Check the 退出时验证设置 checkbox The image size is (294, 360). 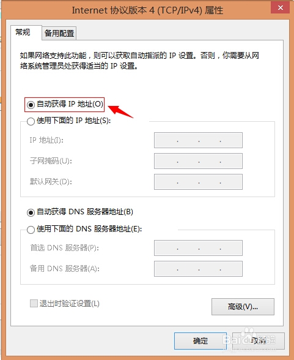click(34, 303)
